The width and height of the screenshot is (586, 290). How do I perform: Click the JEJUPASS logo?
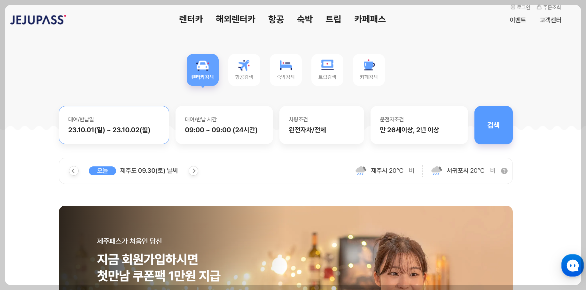(x=38, y=20)
